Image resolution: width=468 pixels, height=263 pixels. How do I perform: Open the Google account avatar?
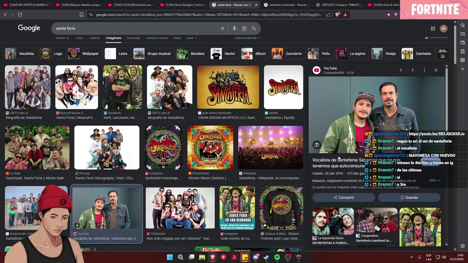[444, 28]
